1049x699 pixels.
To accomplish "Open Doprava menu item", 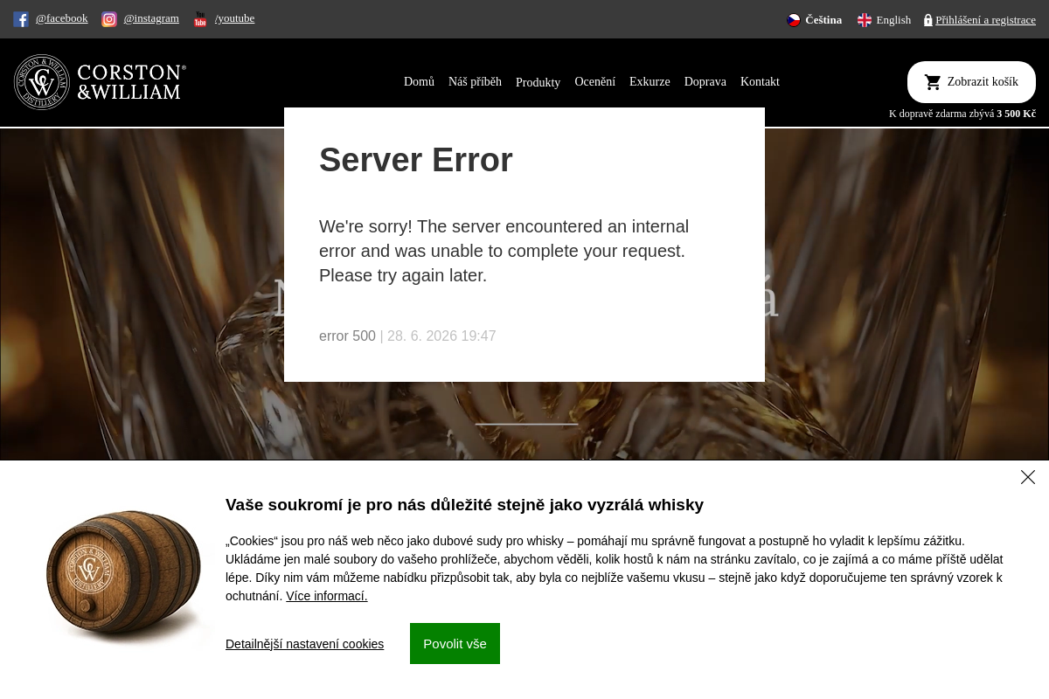I will pyautogui.click(x=705, y=82).
